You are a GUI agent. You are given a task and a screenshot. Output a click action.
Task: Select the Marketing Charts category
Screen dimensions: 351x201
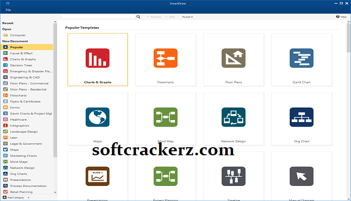[x=27, y=156]
